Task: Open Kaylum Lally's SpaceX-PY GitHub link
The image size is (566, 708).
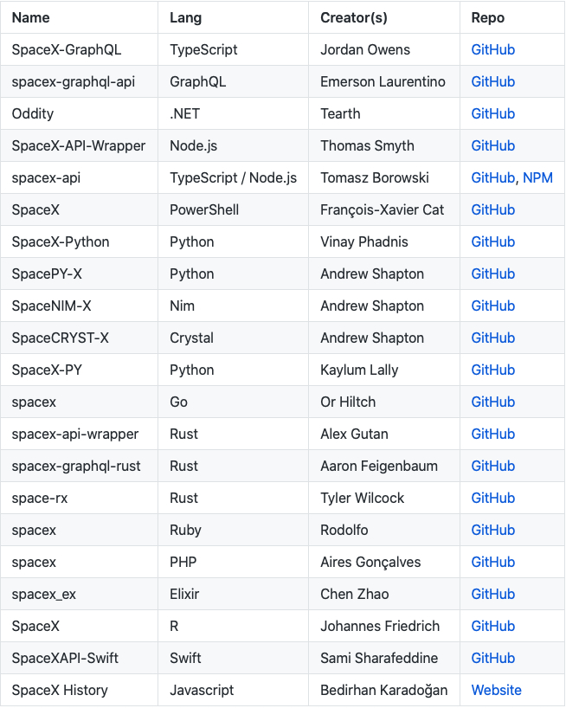Action: 493,370
